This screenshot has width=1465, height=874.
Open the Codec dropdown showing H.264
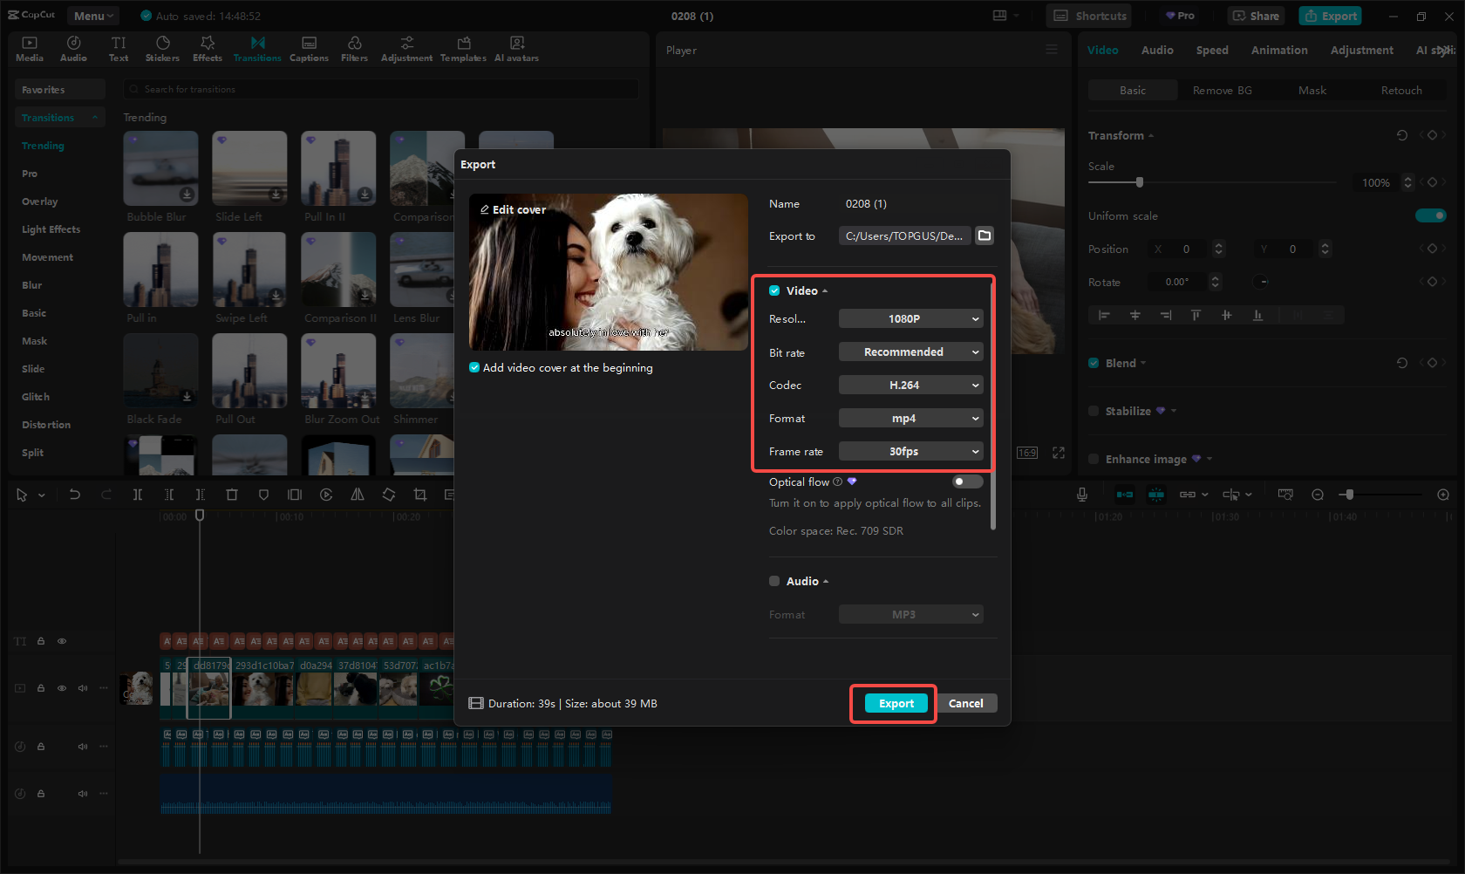pyautogui.click(x=910, y=385)
